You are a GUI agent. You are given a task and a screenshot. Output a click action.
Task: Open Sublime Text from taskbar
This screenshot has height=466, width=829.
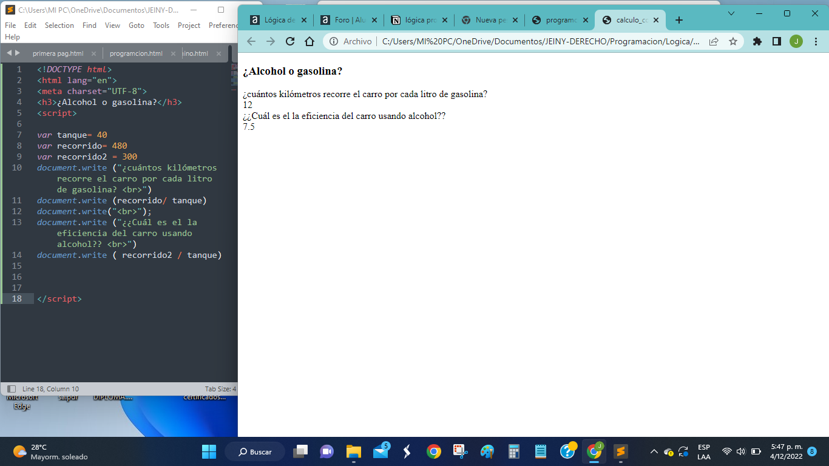pos(620,451)
